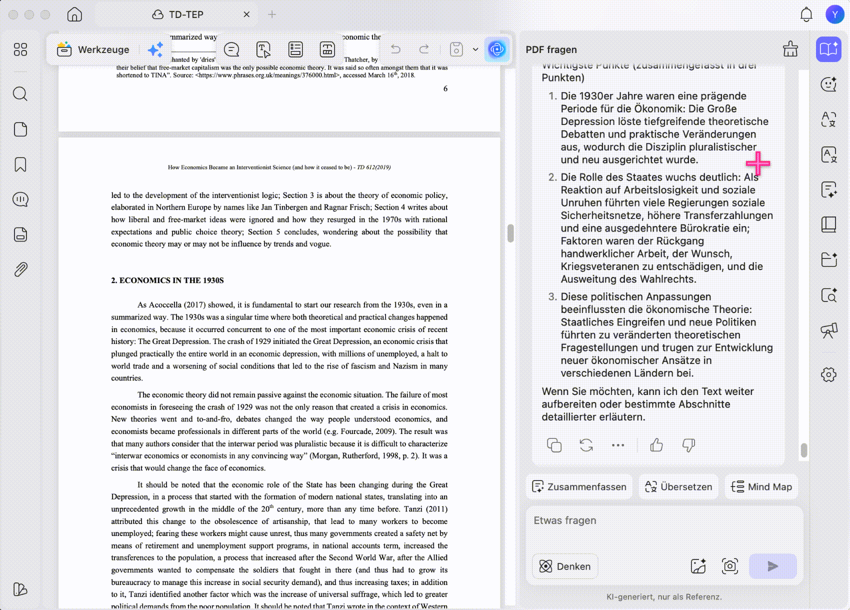
Task: Send the question with the arrow button
Action: coord(773,566)
